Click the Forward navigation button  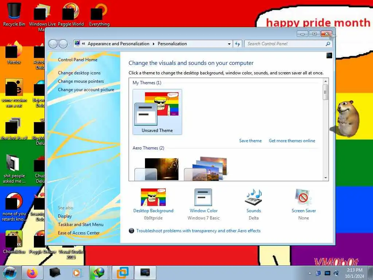(63, 44)
